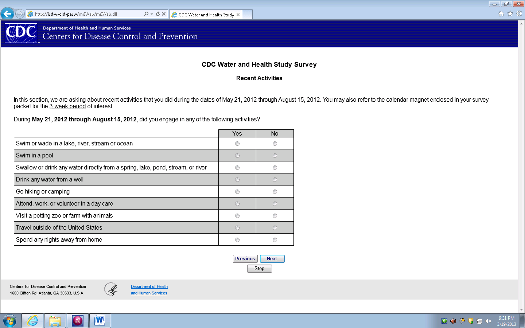This screenshot has width=525, height=328.
Task: Open Favorites with the star icon
Action: [x=510, y=14]
